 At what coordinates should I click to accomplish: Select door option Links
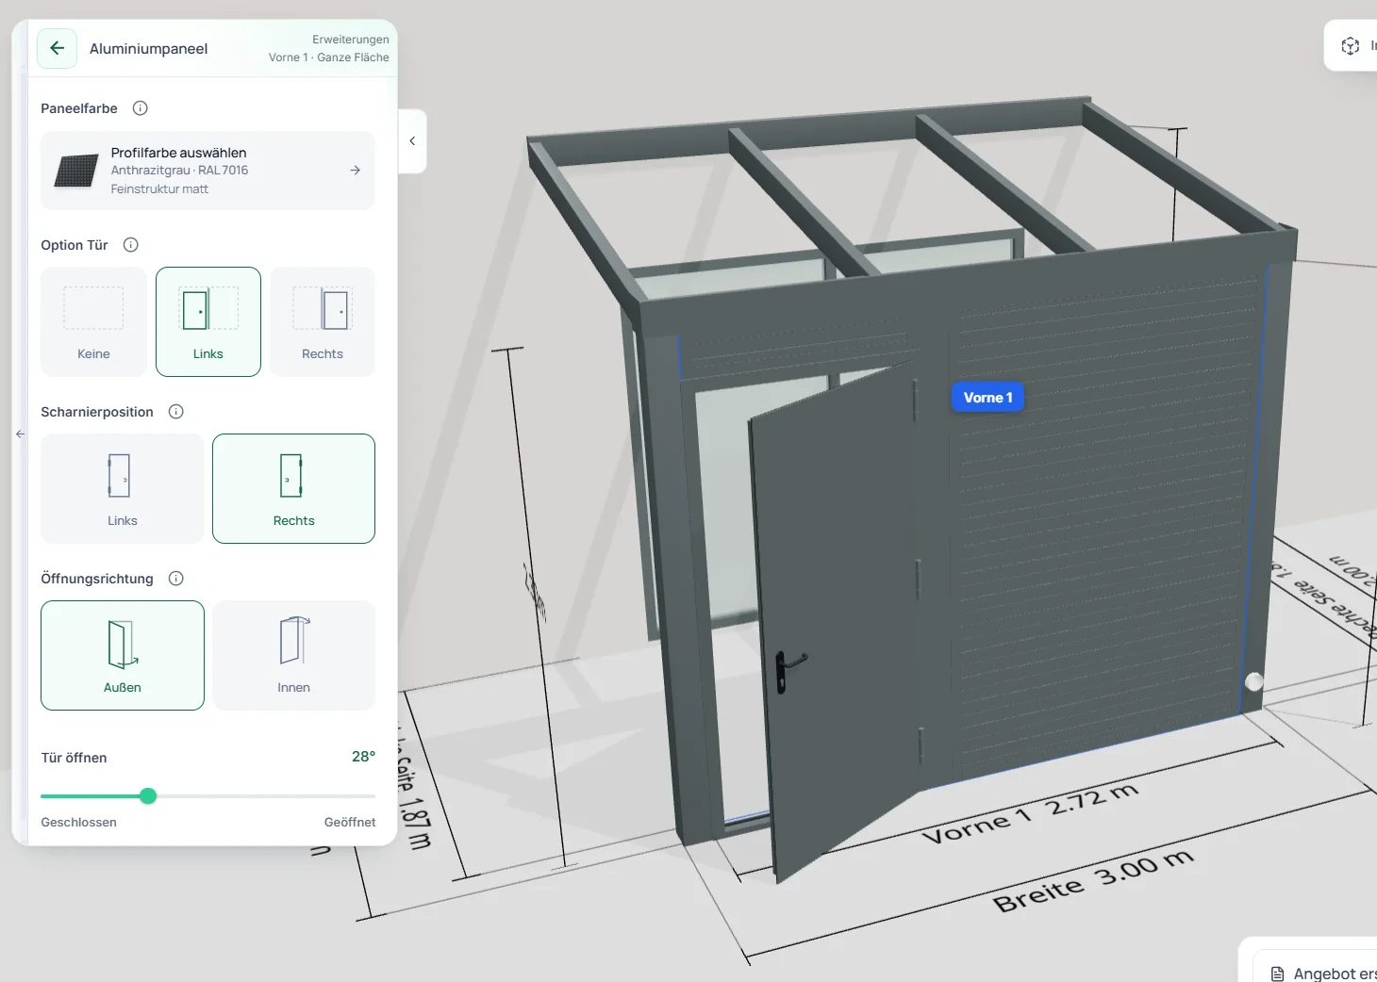click(x=208, y=321)
